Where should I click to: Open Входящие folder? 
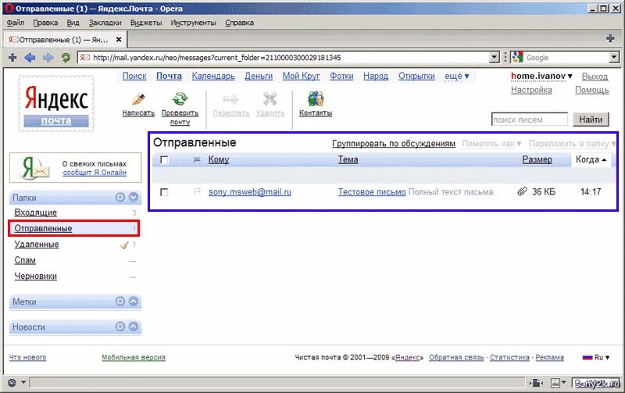pyautogui.click(x=35, y=213)
